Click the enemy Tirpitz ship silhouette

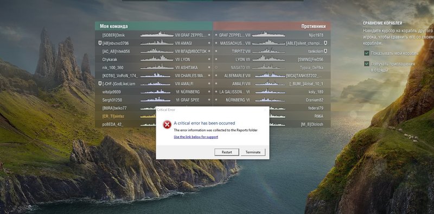tap(268, 51)
